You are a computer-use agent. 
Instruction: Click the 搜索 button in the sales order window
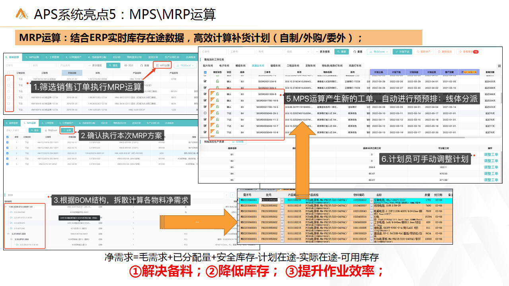(113, 65)
